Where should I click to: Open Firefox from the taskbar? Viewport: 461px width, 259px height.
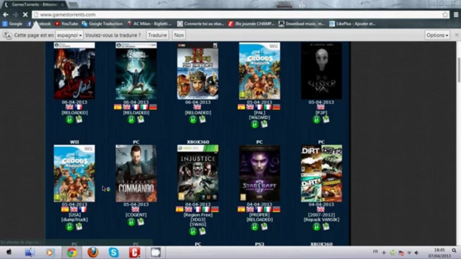93,253
